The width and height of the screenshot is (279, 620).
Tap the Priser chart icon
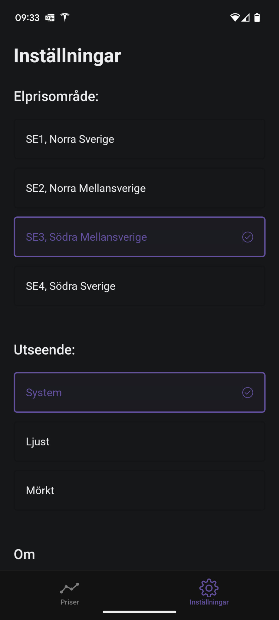coord(69,588)
